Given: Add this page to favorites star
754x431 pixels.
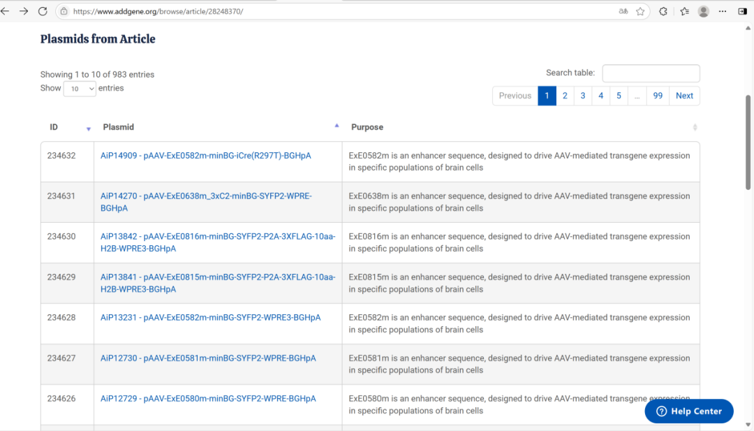Looking at the screenshot, I should [x=640, y=11].
